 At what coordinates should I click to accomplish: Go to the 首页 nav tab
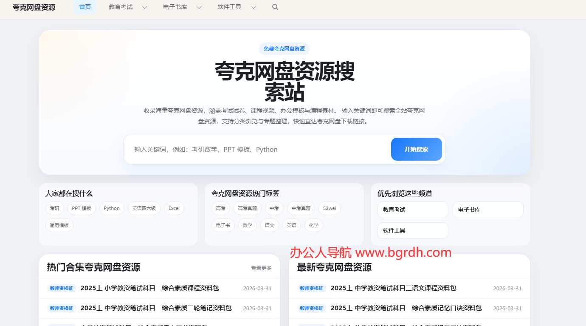(85, 7)
